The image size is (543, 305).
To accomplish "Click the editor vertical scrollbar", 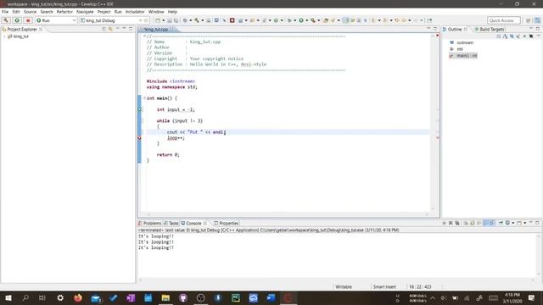I will tap(433, 121).
